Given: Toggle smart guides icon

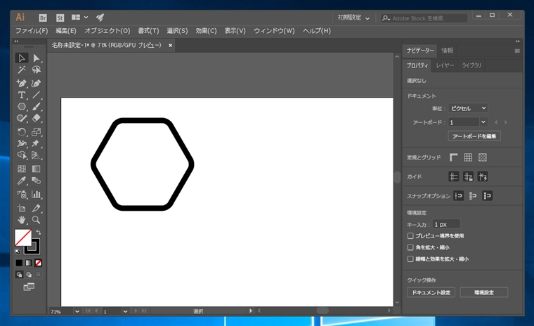Looking at the screenshot, I should [x=483, y=176].
